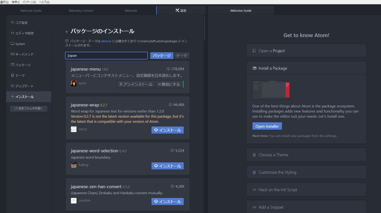Open the ヘルプ(H) menu
Screen dimensions: 381x213
click(x=44, y=2)
